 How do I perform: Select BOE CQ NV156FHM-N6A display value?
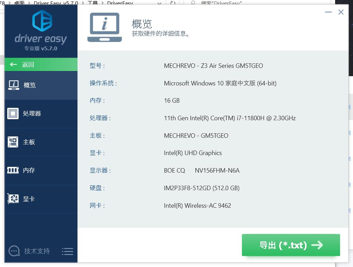pyautogui.click(x=202, y=171)
